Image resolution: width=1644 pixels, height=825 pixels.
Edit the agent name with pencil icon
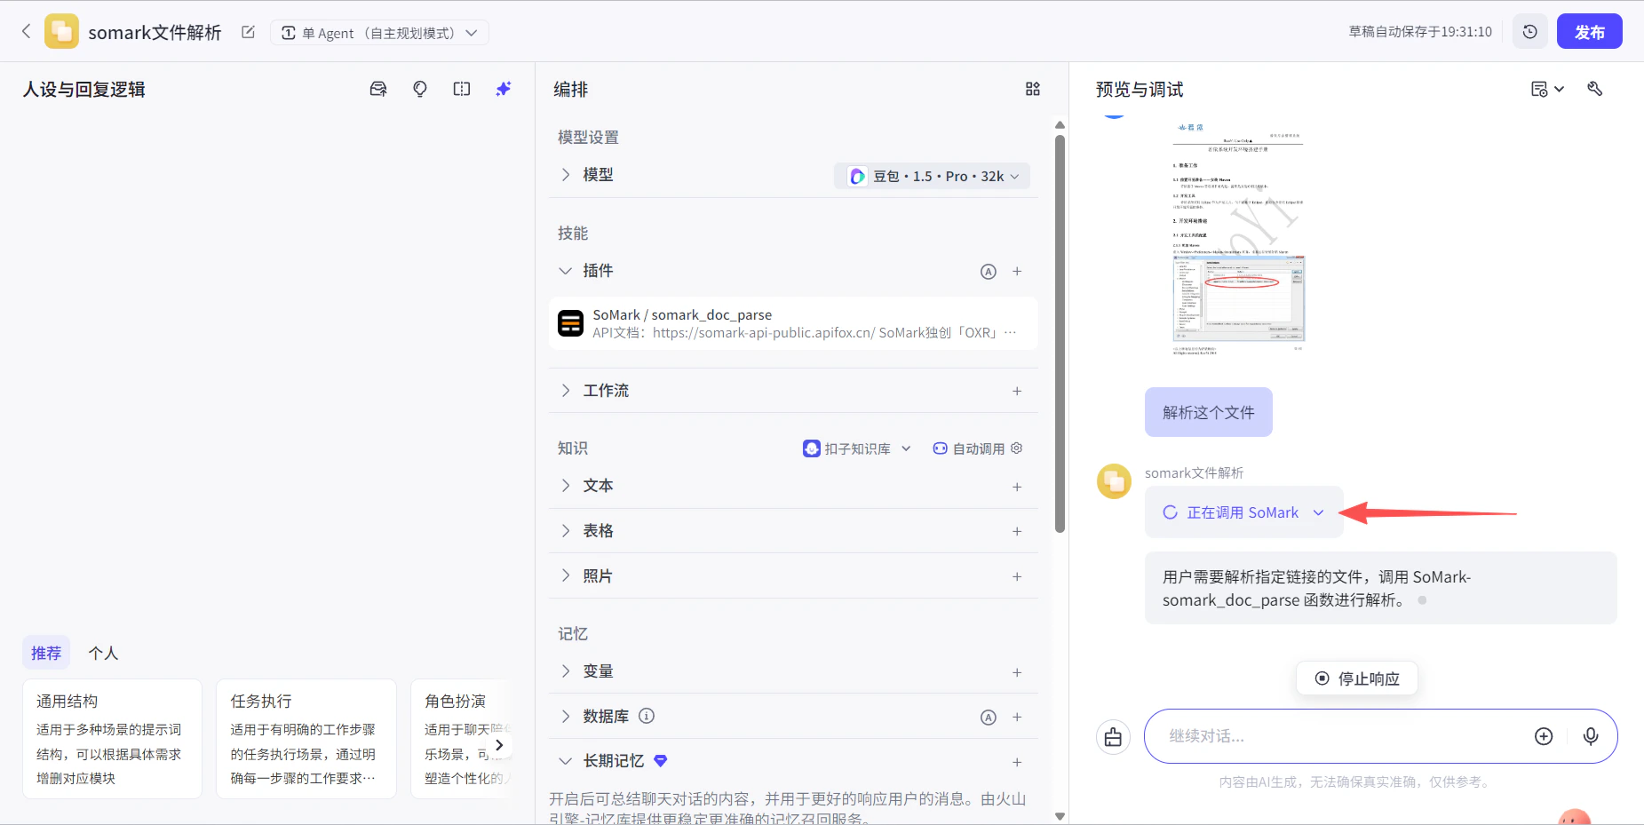248,32
